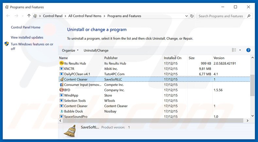Click the broom icon of SaveSoftLLC Content Cleaner

pos(61,79)
